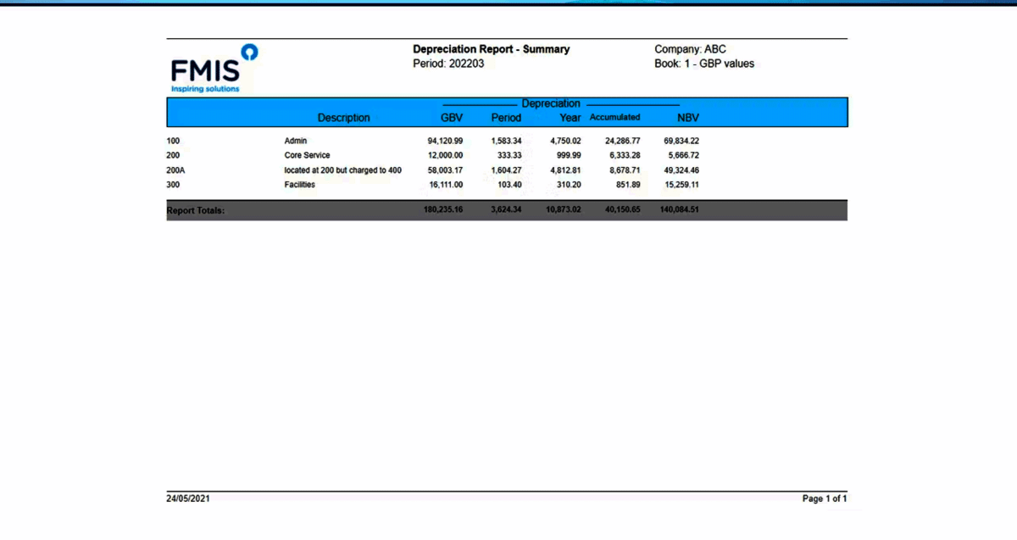Select the Core Service row description

306,156
